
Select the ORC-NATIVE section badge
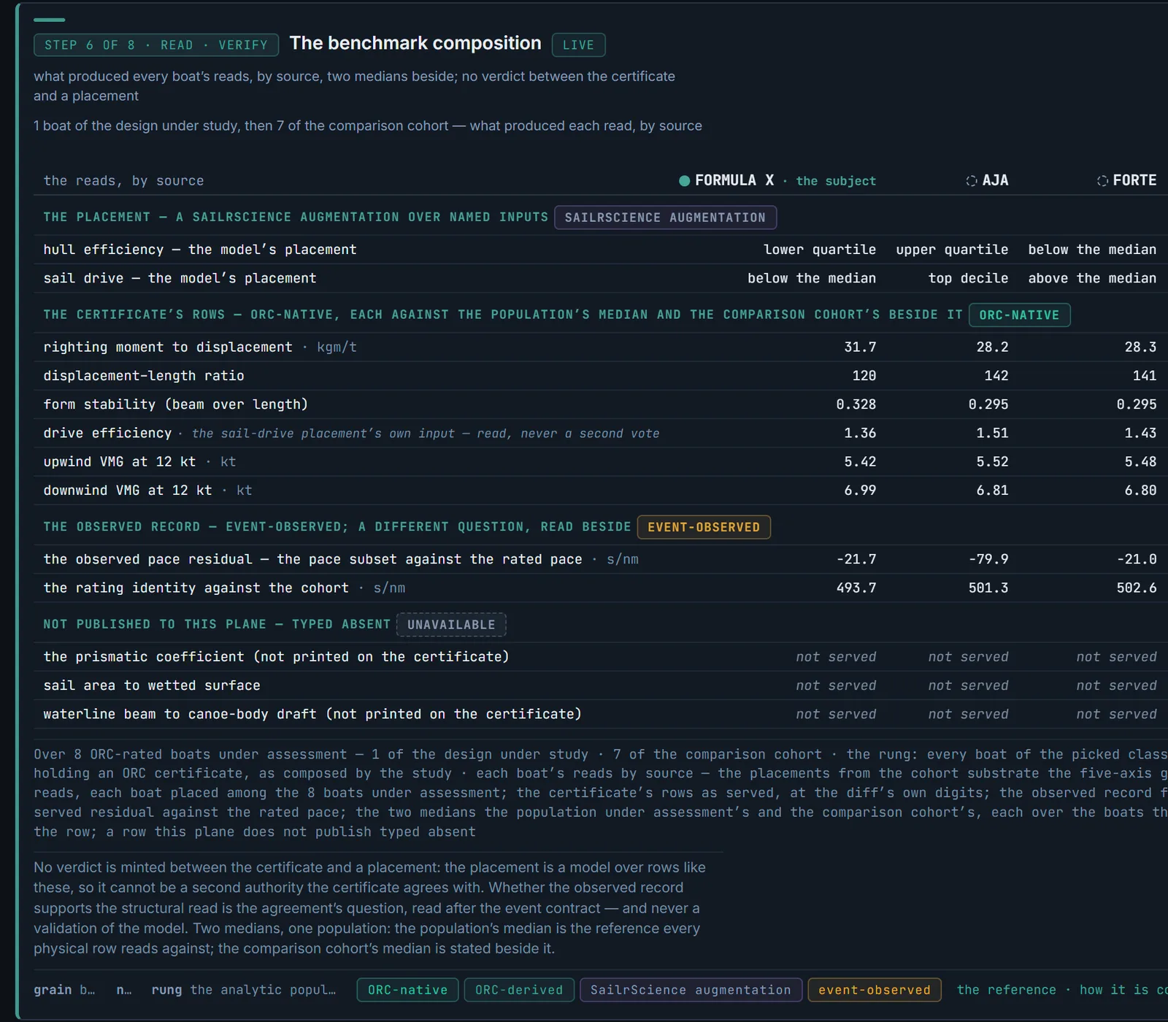(x=1019, y=315)
